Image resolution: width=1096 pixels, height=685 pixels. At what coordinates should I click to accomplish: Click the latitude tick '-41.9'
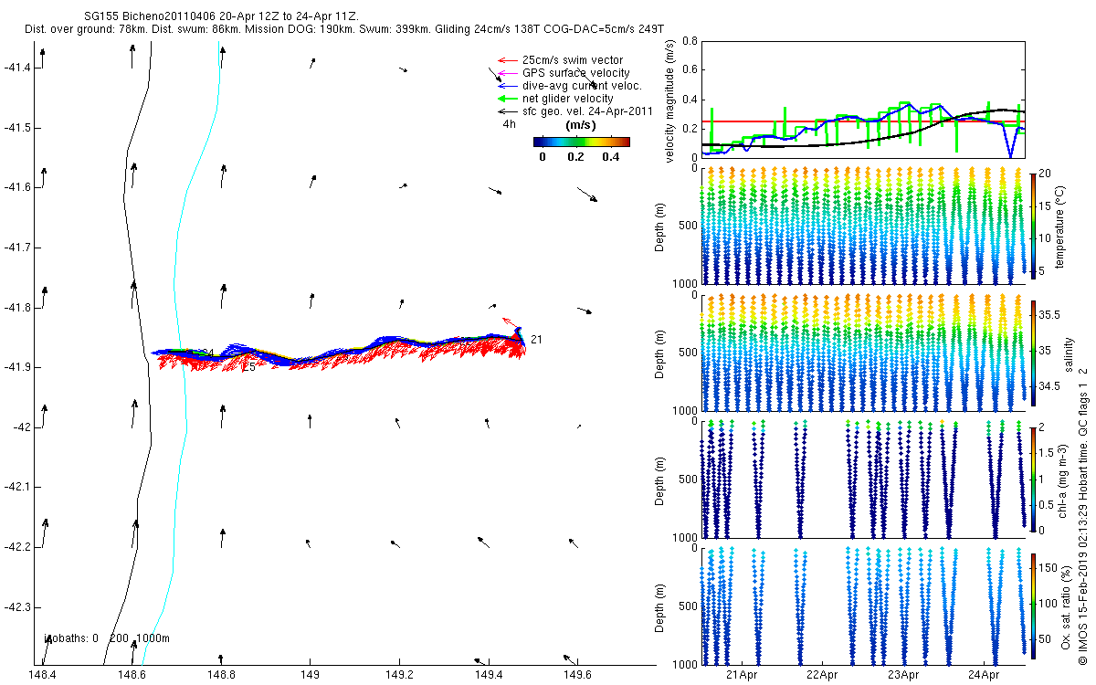(x=18, y=367)
